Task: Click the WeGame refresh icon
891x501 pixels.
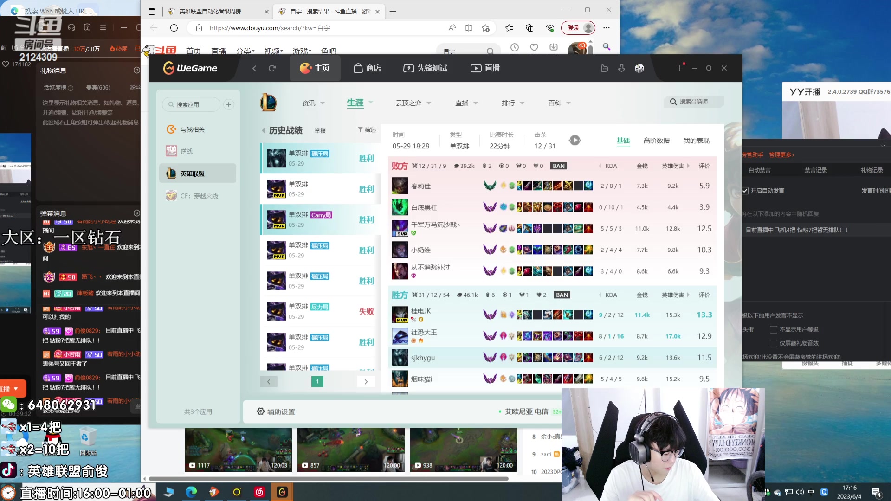Action: pos(272,68)
